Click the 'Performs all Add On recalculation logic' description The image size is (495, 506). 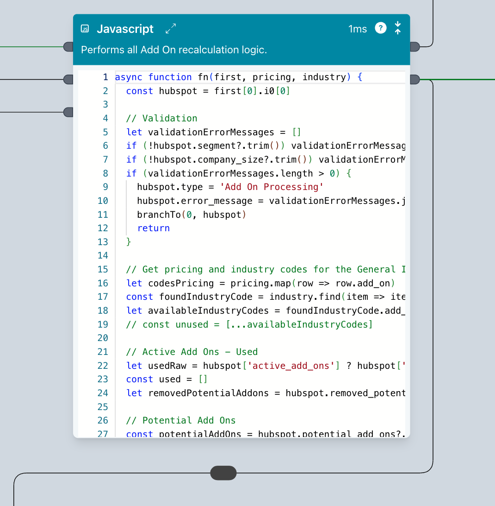click(x=174, y=50)
